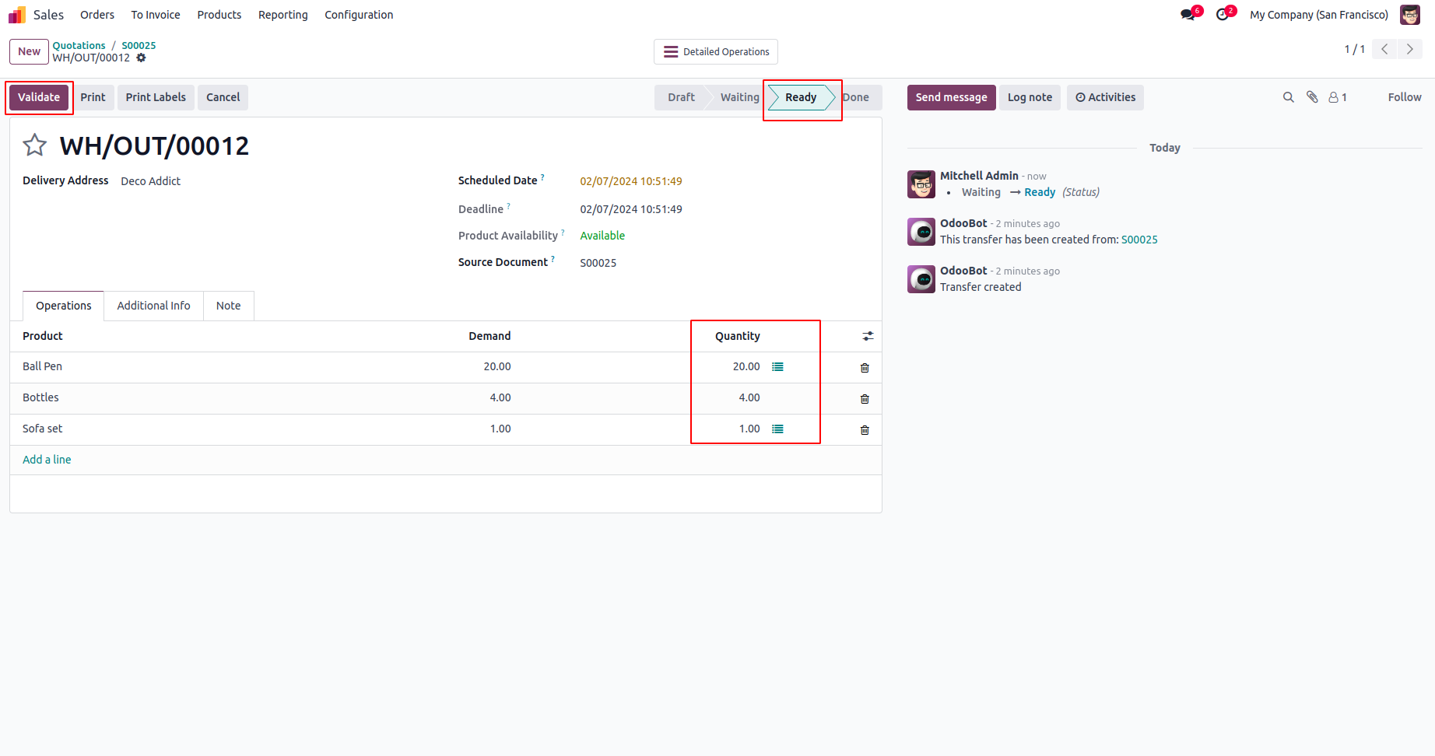
Task: Open the Reporting menu
Action: pos(283,15)
